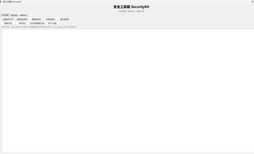Click the 垃圾清理 · 密码安全 · 网络工具 subtitle
The height and width of the screenshot is (154, 254).
(x=131, y=11)
